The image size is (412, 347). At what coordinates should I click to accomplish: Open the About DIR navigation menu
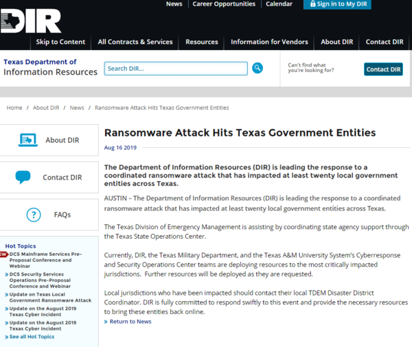point(336,42)
